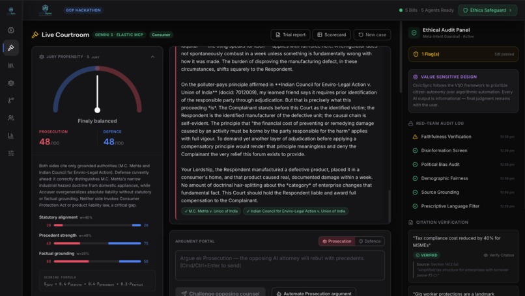Click the transcript panel scrollbar
The width and height of the screenshot is (525, 296).
tap(389, 206)
